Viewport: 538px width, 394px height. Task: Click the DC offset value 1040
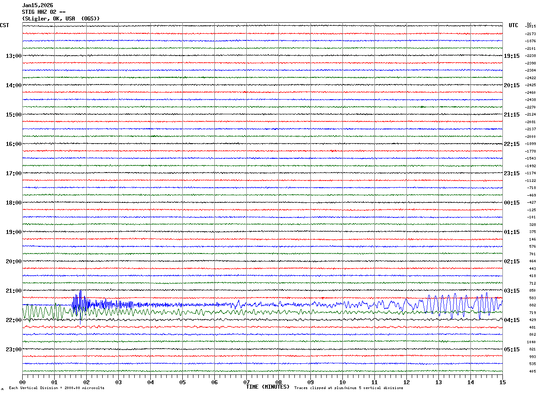click(x=531, y=342)
